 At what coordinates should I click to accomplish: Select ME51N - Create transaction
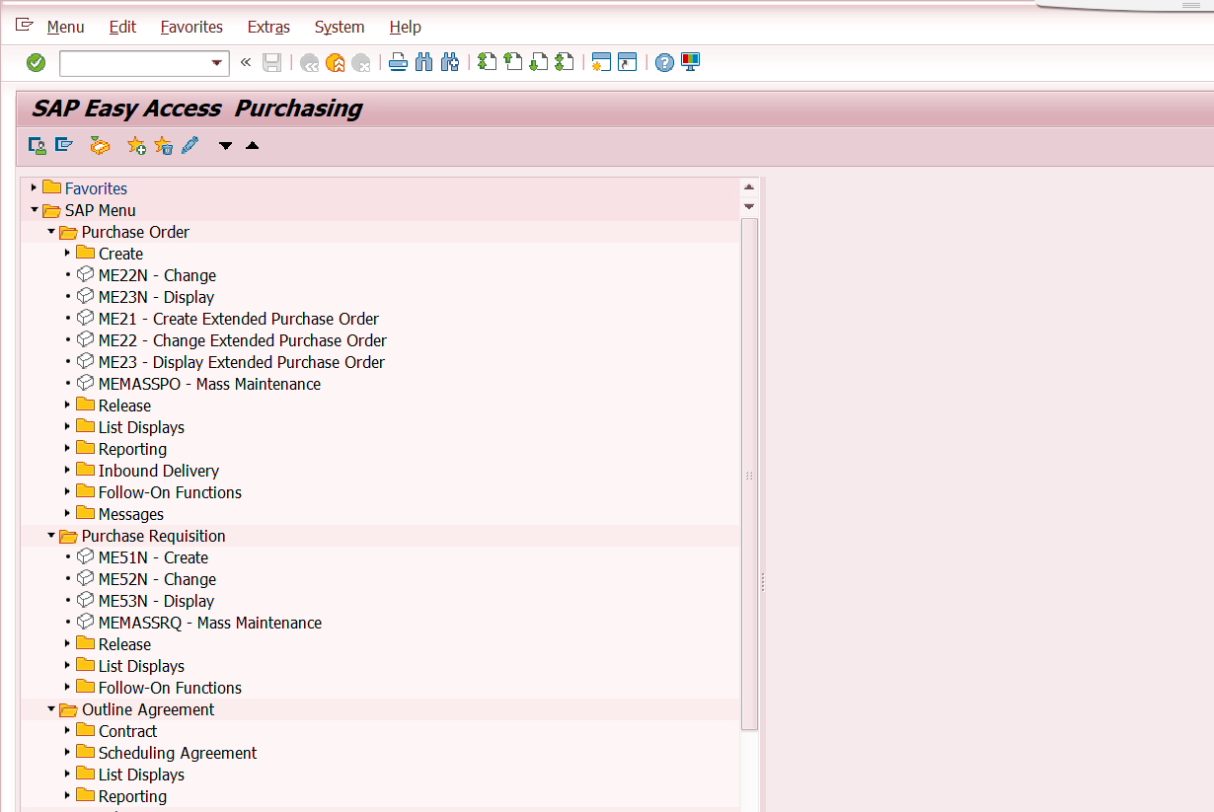pos(153,557)
